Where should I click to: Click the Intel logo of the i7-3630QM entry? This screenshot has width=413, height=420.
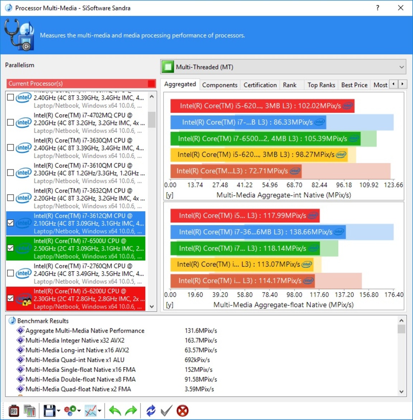pos(24,148)
